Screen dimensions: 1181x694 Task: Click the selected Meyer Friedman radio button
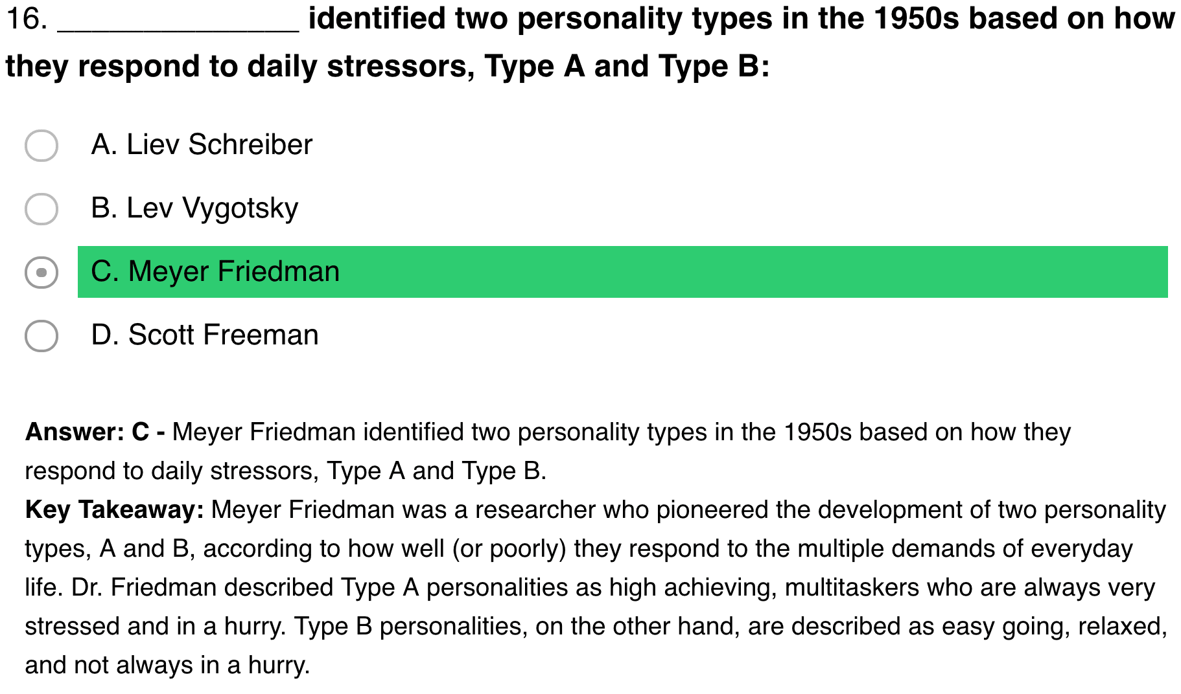click(x=41, y=272)
